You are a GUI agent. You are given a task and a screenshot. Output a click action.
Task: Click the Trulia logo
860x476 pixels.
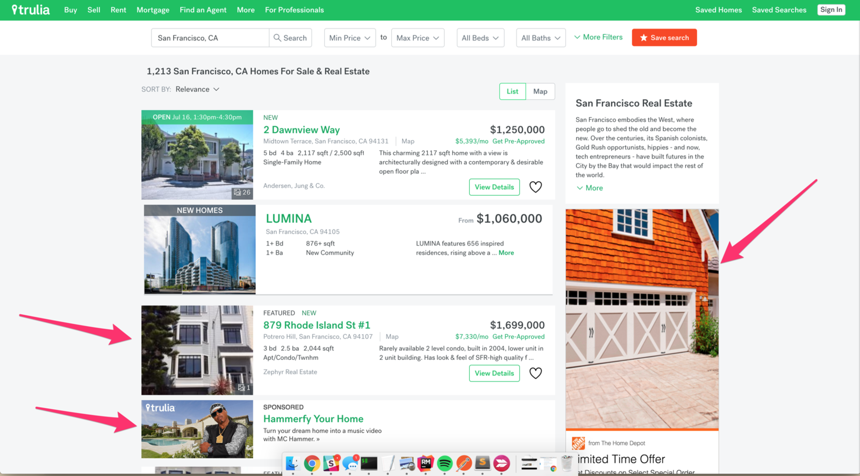tap(31, 10)
